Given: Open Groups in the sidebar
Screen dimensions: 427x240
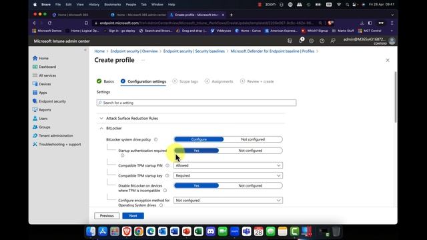Looking at the screenshot, I should [x=41, y=127].
